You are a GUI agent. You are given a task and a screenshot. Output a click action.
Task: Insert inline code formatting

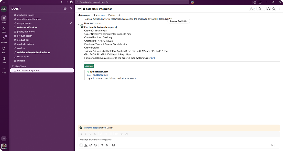click(x=122, y=134)
